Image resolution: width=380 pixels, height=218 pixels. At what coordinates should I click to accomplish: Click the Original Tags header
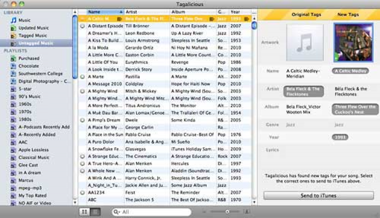[x=307, y=15]
